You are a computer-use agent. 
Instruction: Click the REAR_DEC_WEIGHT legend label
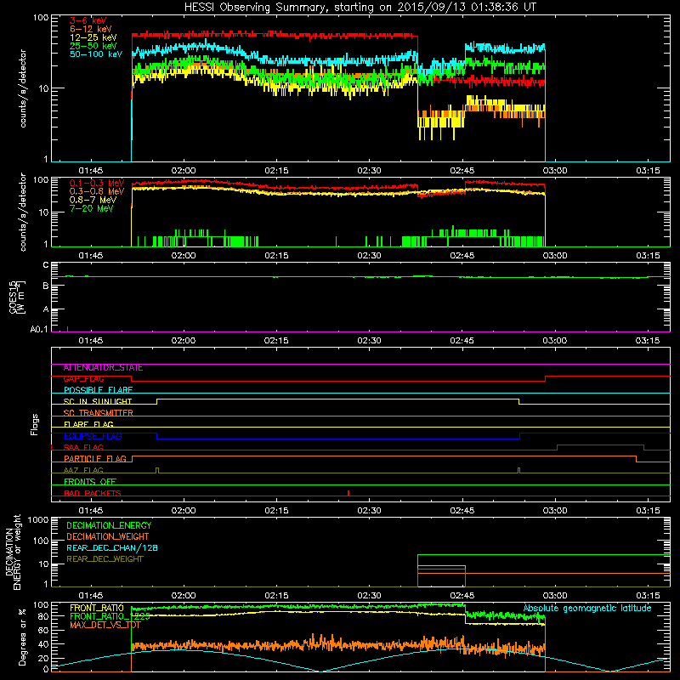(105, 559)
